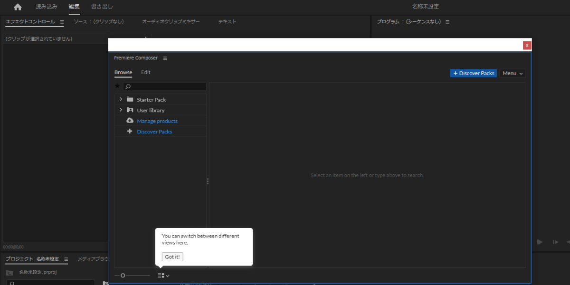Click the 名称未設定.prproj folder-up icon

click(9, 273)
